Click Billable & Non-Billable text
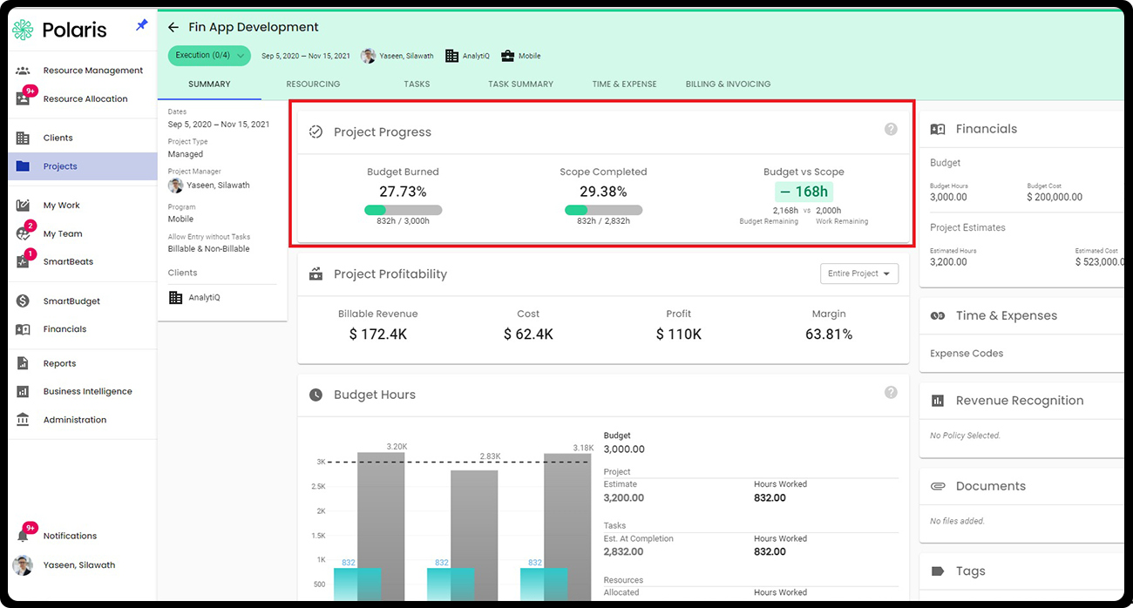Screen dimensions: 1133x608 pos(208,249)
